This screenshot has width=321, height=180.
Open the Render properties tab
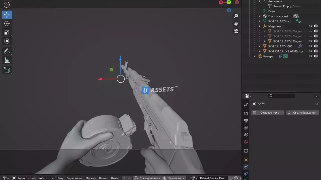[246, 113]
